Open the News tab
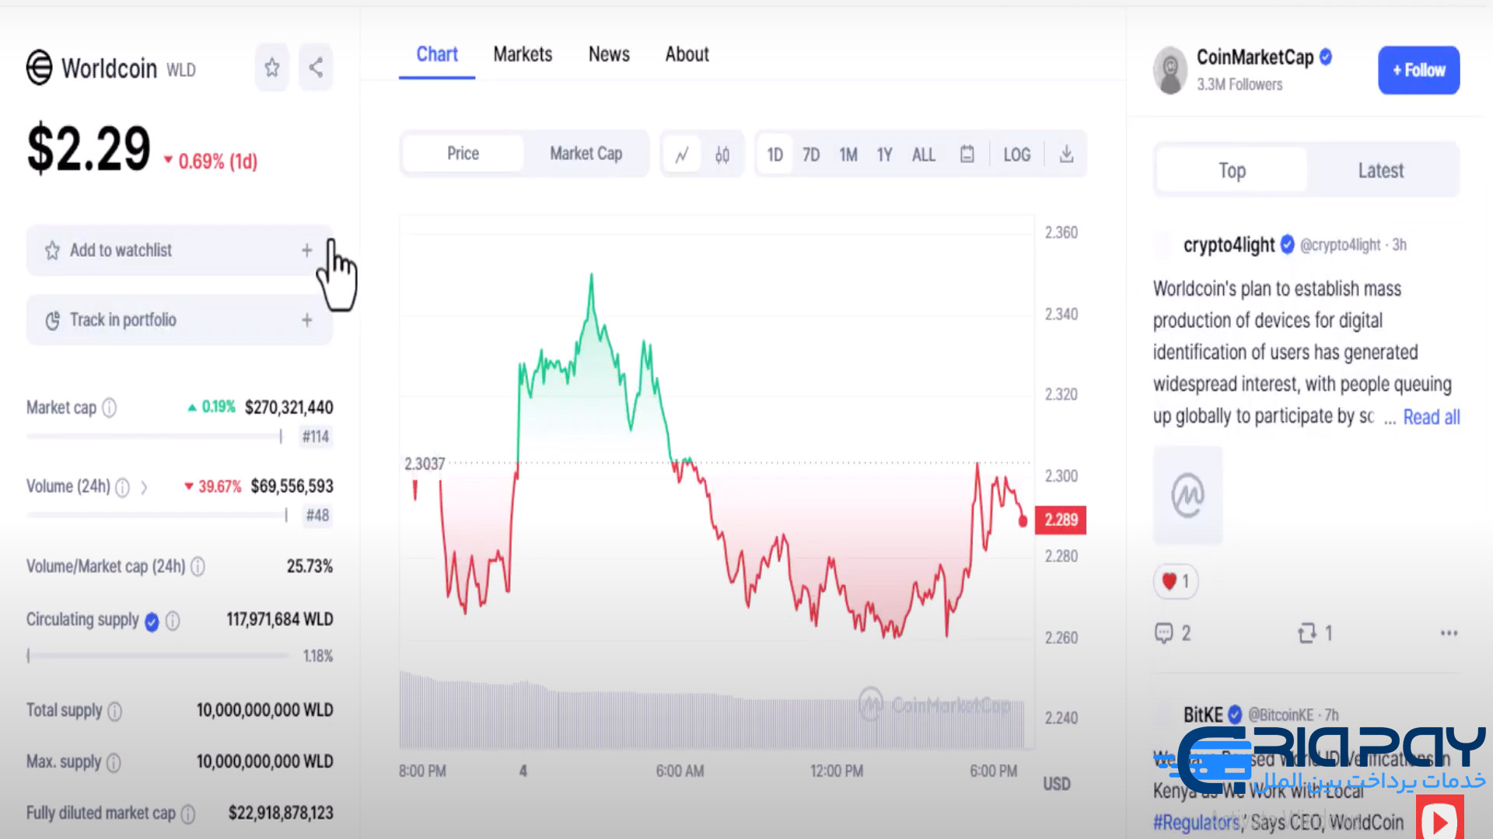The image size is (1493, 839). [609, 54]
